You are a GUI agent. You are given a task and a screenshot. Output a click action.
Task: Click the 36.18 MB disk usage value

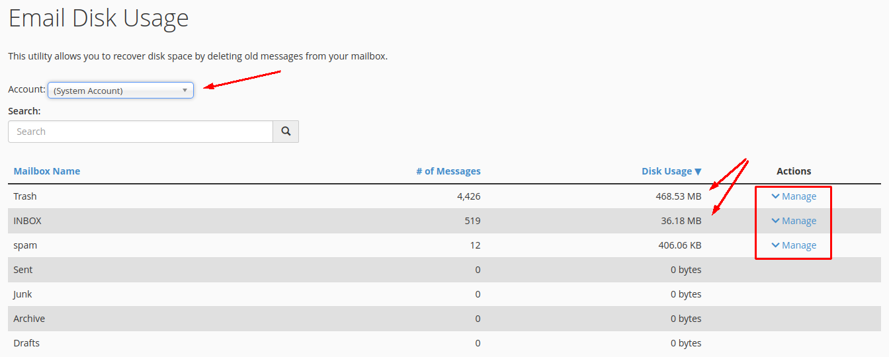pos(681,221)
